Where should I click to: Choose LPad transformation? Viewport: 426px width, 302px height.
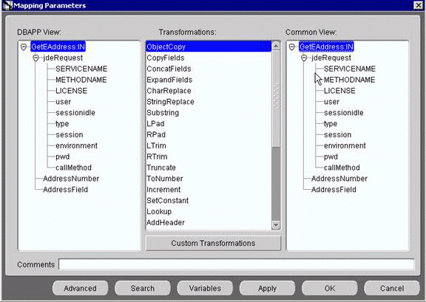coord(209,124)
